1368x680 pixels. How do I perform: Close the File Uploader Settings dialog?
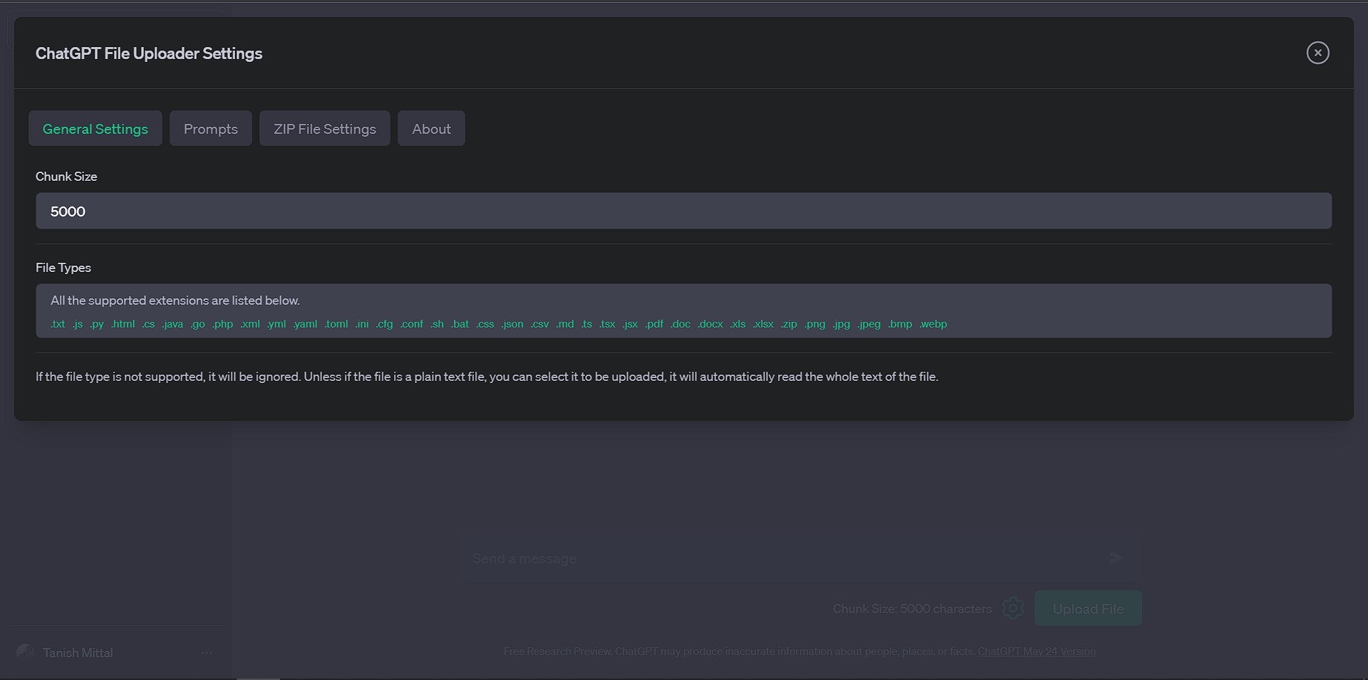tap(1317, 53)
